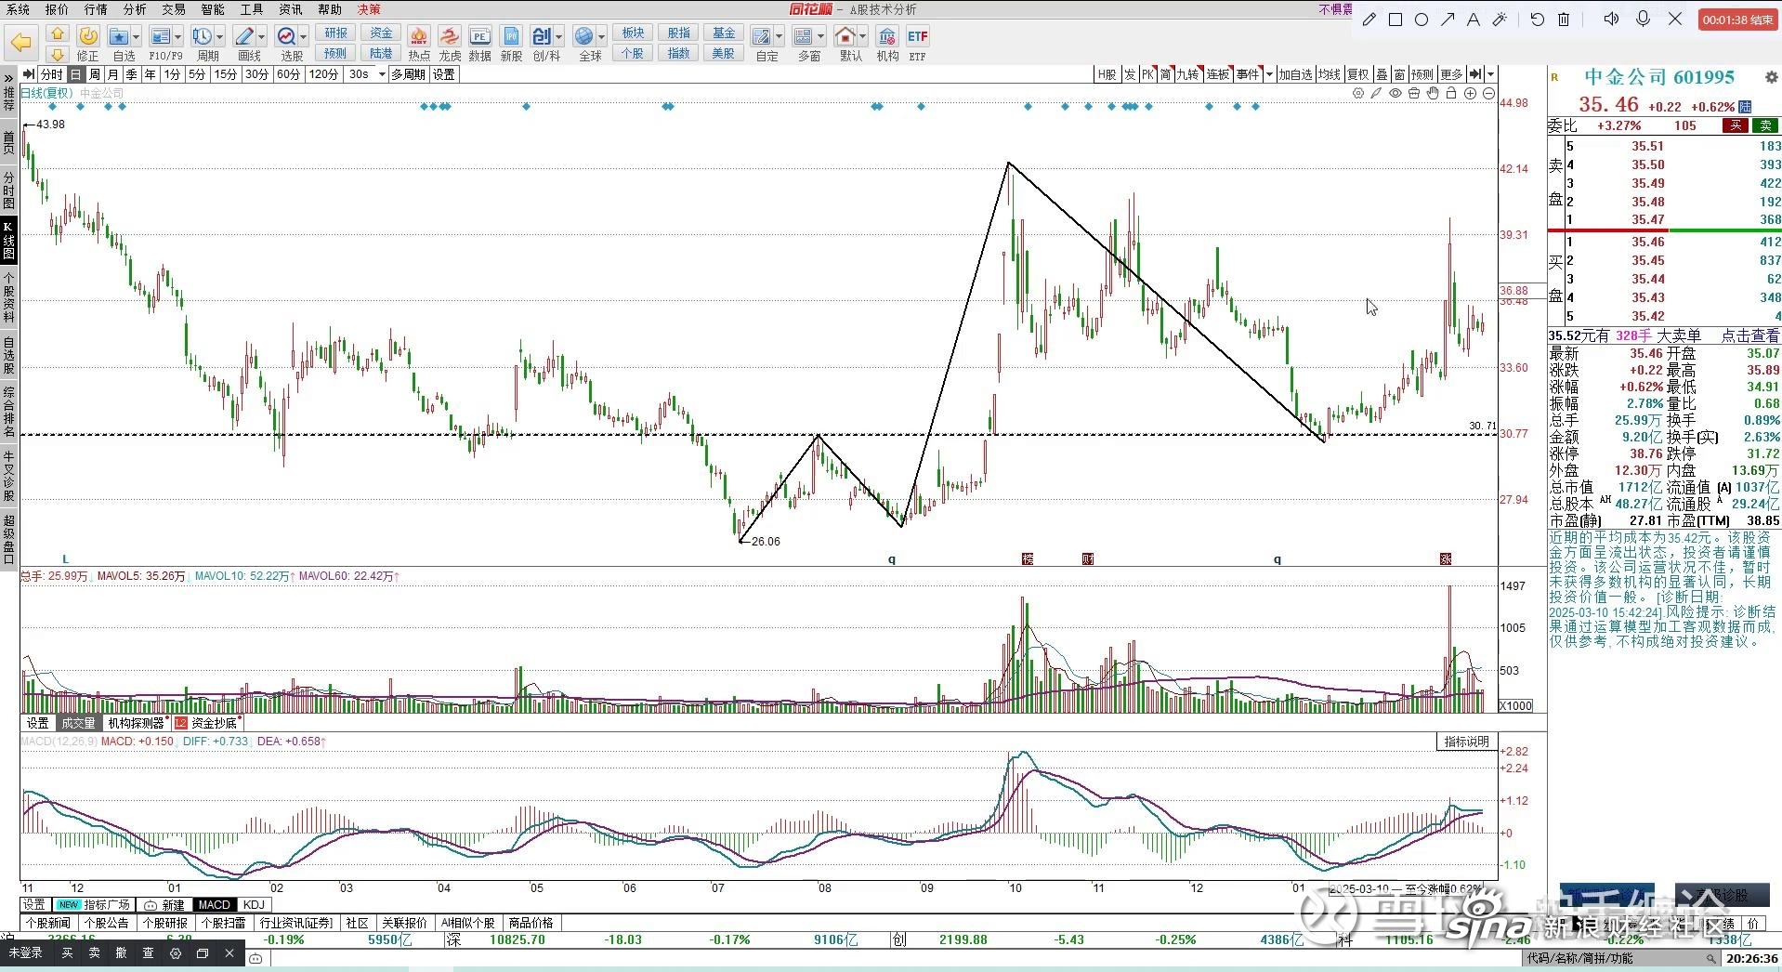Toggle the speaker in recording toolbar
Image resolution: width=1782 pixels, height=972 pixels.
pyautogui.click(x=1612, y=19)
